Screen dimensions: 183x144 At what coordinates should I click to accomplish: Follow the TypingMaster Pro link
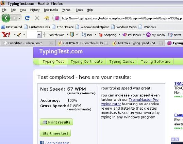pyautogui.click(x=144, y=100)
